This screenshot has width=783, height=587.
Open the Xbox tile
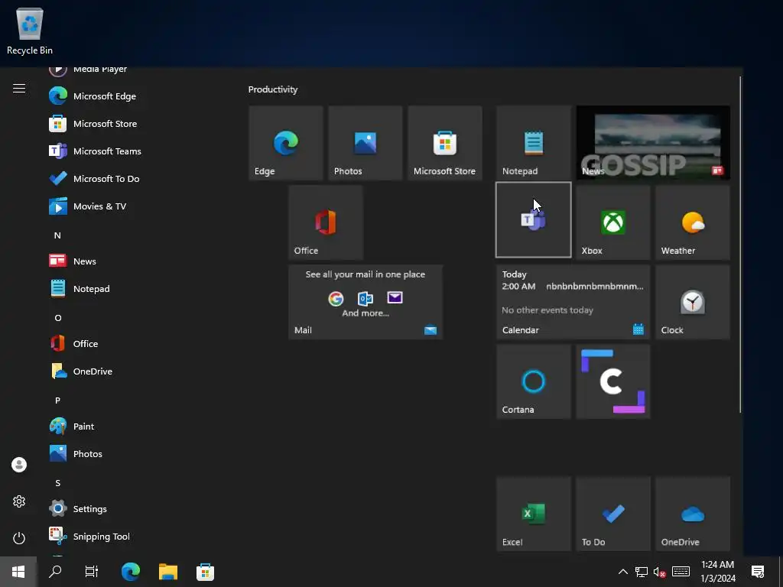tap(613, 222)
